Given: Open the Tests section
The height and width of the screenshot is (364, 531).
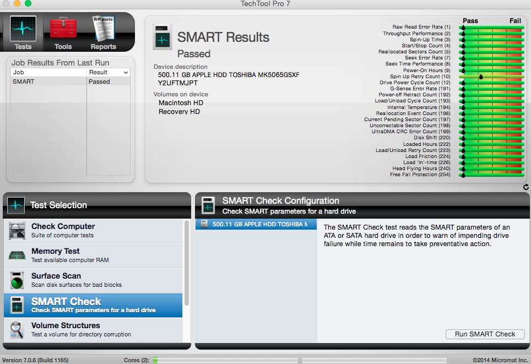Looking at the screenshot, I should pyautogui.click(x=23, y=33).
